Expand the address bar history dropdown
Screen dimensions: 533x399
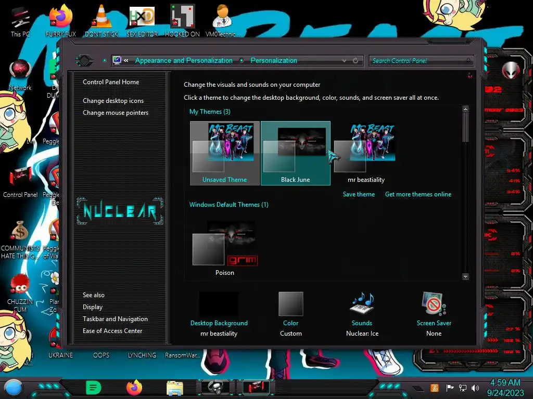click(344, 61)
